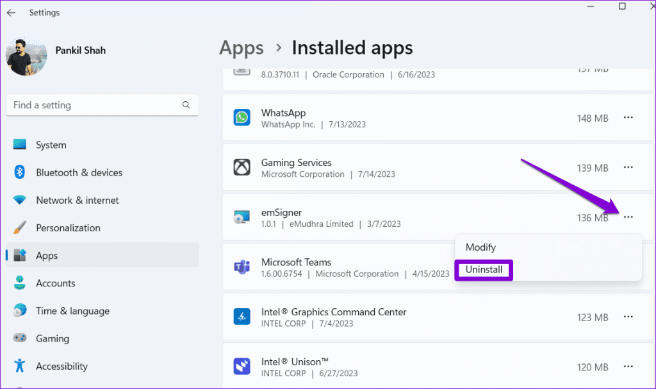Click the 139 MB size value

pyautogui.click(x=593, y=168)
